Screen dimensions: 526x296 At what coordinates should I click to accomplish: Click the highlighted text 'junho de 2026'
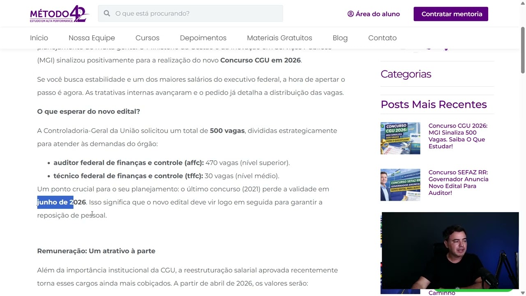point(62,202)
